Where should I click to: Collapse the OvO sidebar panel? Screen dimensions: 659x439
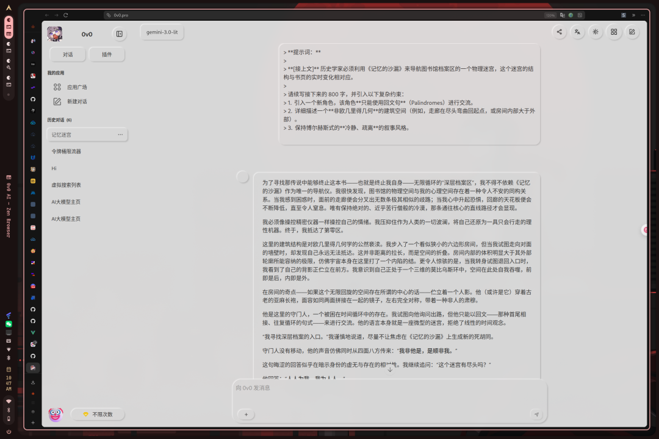pos(120,34)
